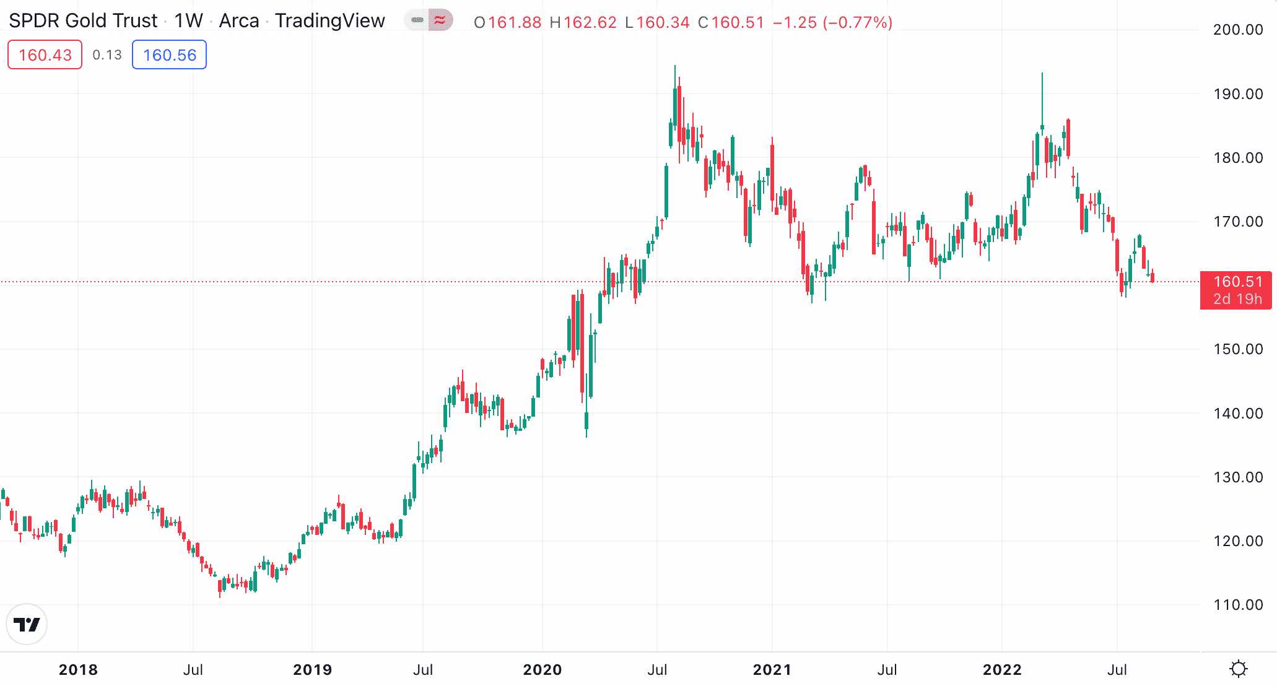This screenshot has width=1277, height=686.
Task: Click the 150.00 price axis label
Action: (x=1238, y=349)
